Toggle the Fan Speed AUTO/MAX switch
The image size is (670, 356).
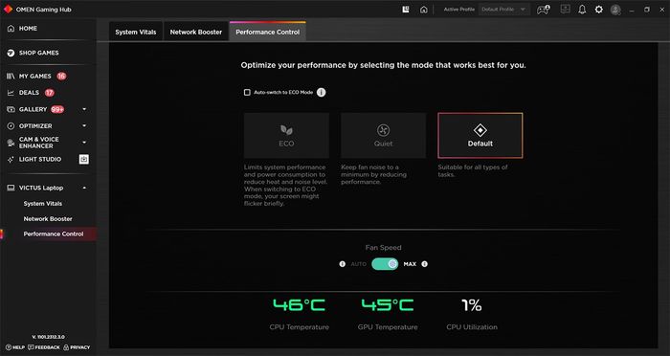click(x=385, y=264)
